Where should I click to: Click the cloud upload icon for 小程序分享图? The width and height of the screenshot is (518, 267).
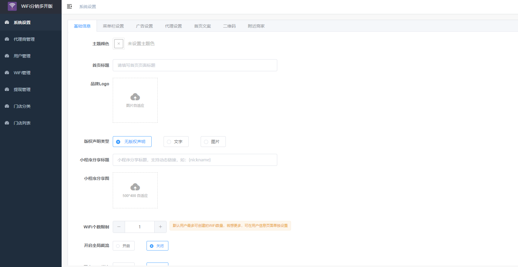tap(135, 187)
